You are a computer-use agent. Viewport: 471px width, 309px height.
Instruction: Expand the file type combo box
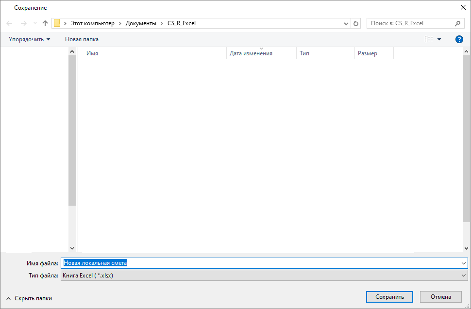pos(463,276)
